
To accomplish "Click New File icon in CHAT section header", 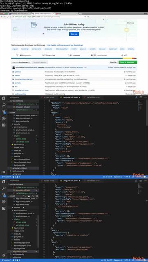I will [25, 196].
